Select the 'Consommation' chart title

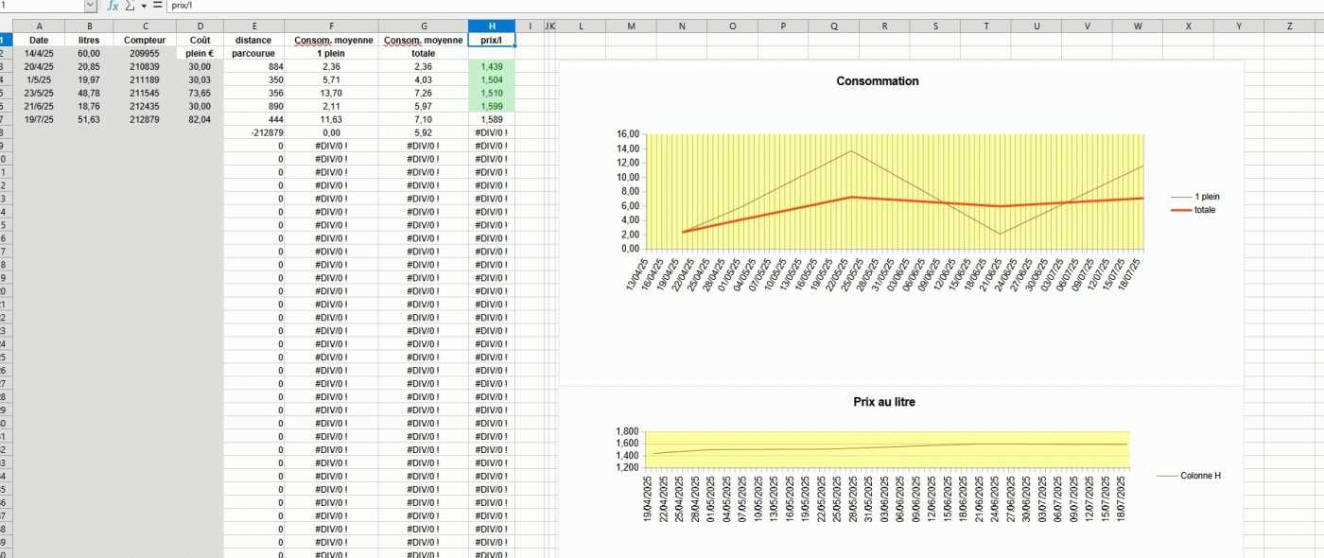coord(877,81)
